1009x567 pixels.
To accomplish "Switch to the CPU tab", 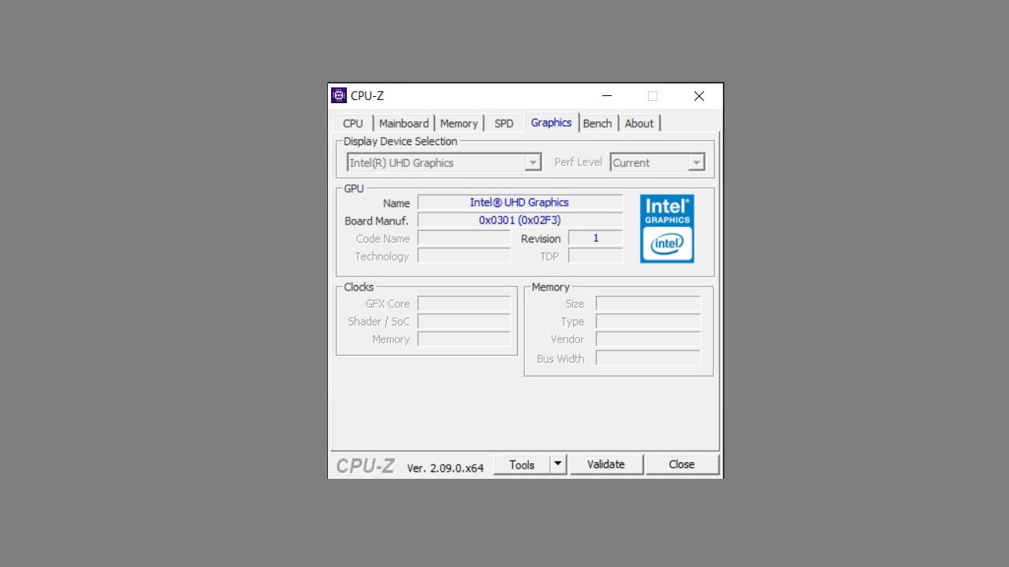I will (353, 124).
